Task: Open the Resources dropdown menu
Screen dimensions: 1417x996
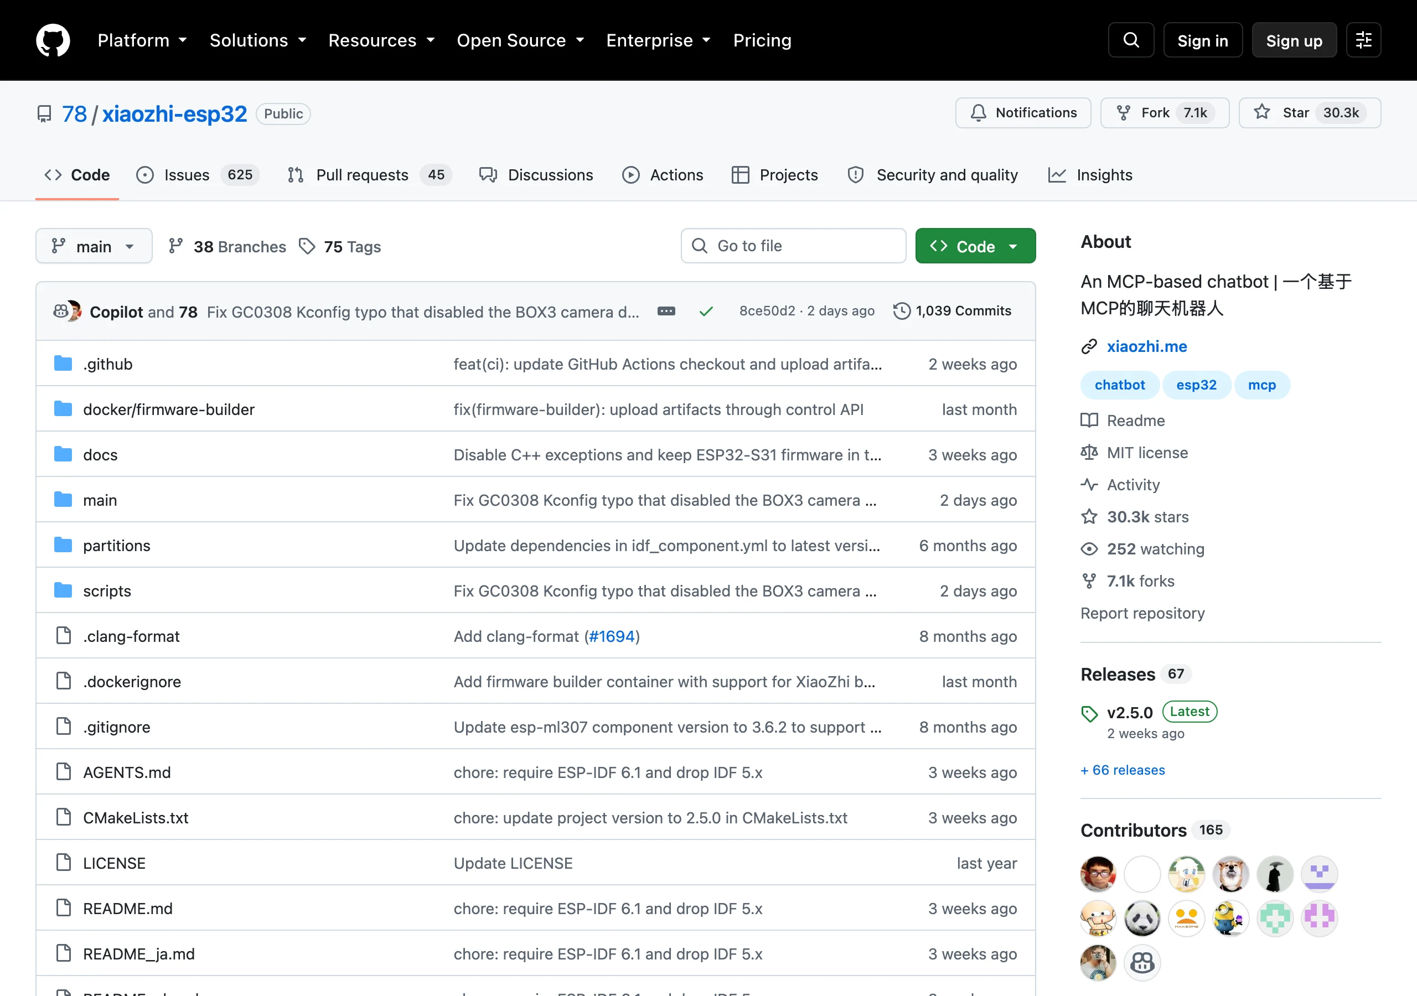Action: [x=381, y=41]
